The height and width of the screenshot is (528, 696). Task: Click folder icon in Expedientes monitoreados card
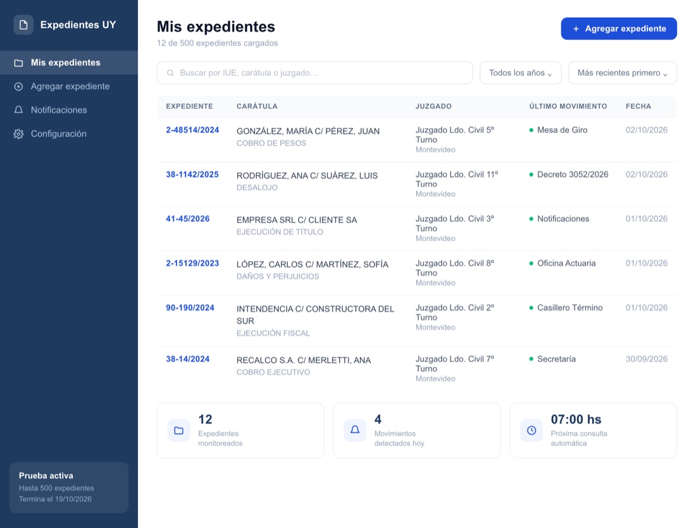tap(179, 431)
